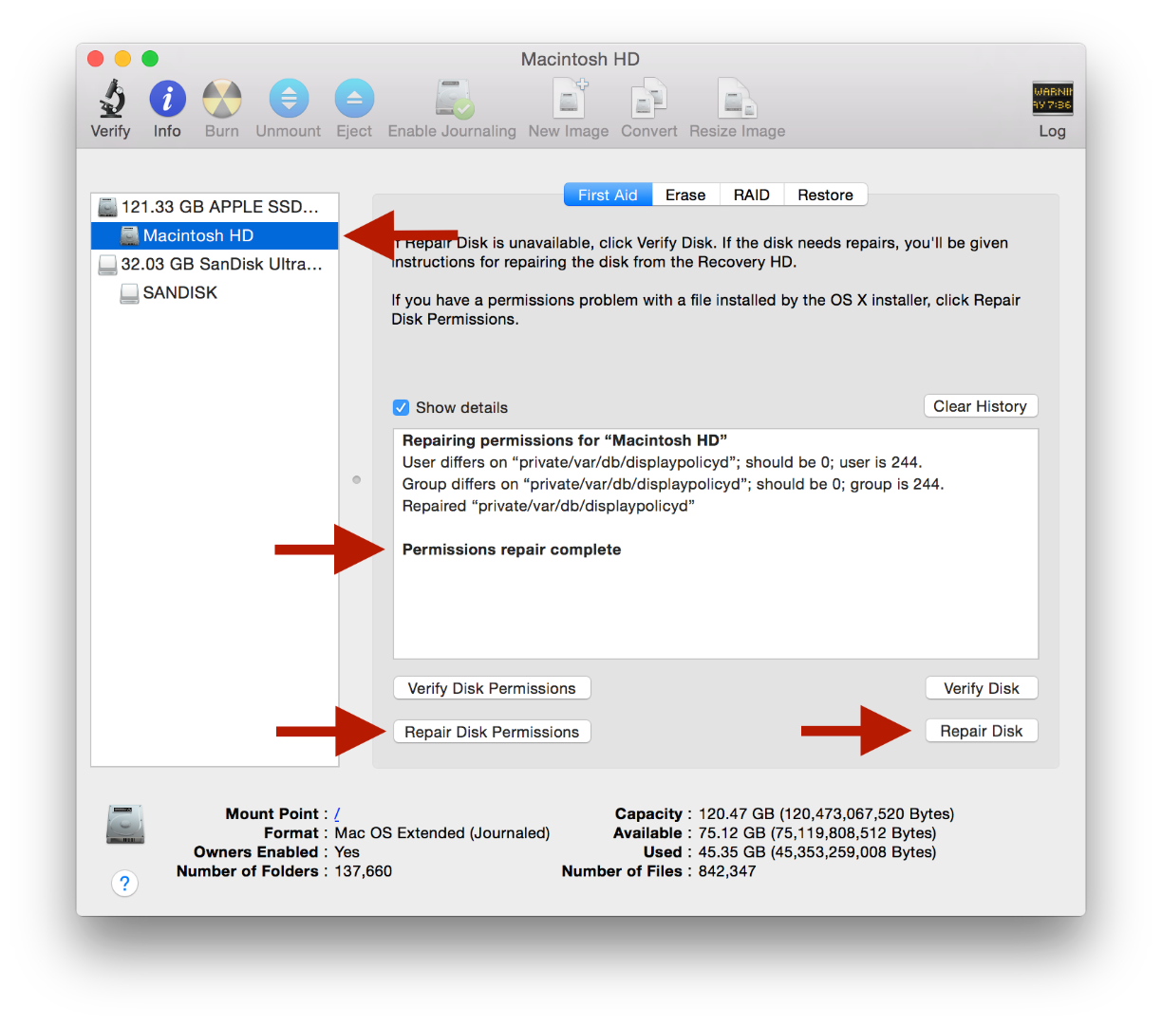Click Verify Disk Permissions button
Viewport: 1162px width, 1025px height.
point(492,688)
